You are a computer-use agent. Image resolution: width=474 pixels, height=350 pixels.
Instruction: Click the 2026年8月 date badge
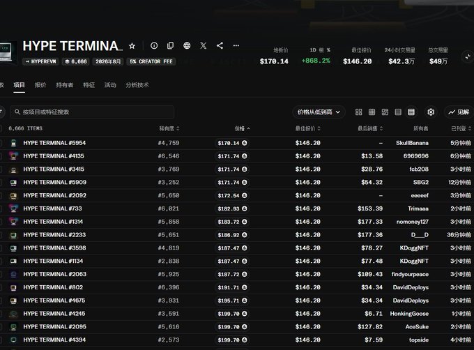108,61
